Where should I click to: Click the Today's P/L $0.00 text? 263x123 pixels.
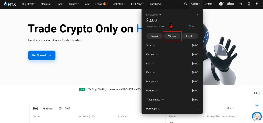coord(155,26)
